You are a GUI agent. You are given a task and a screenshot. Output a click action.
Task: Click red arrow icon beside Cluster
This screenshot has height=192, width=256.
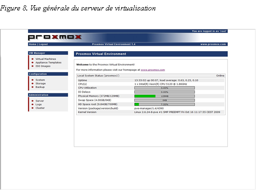(x=32, y=108)
